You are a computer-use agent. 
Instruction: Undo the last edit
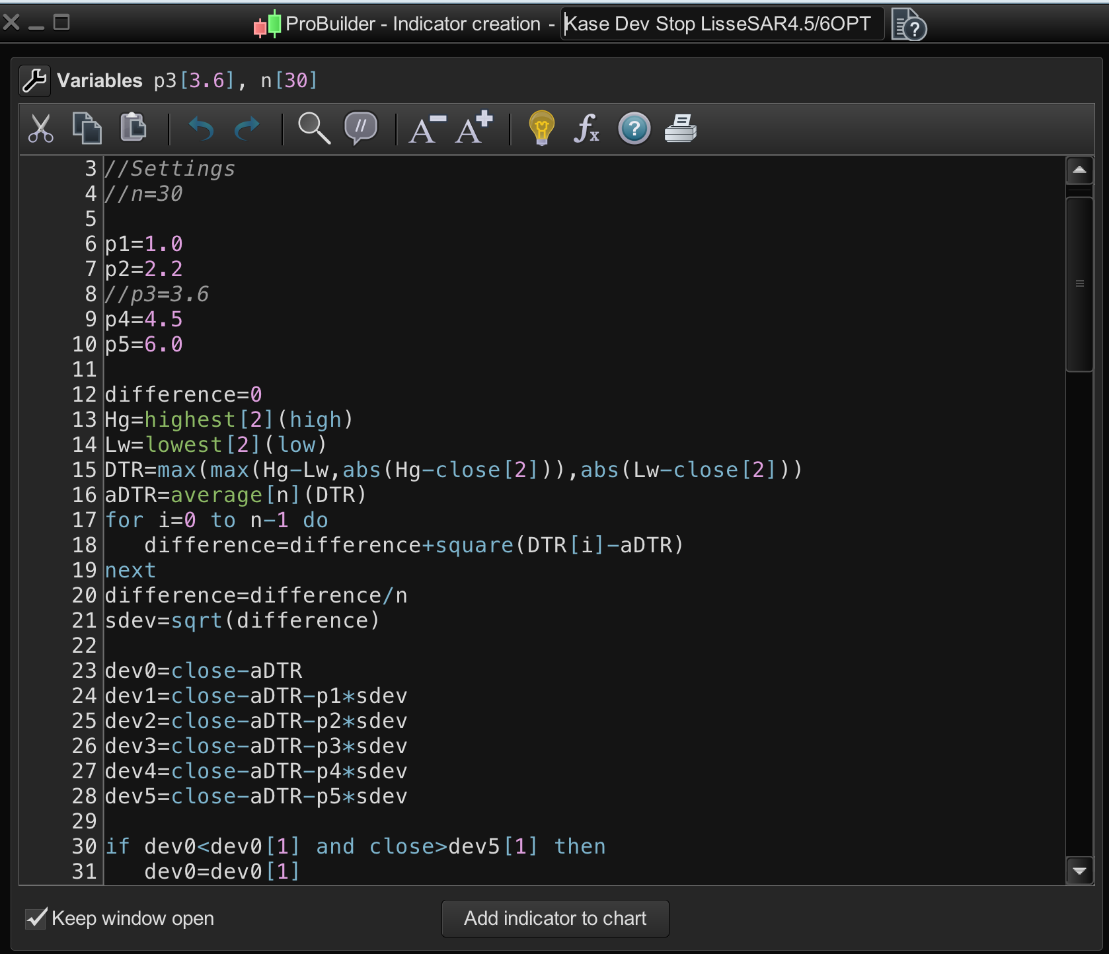click(201, 128)
